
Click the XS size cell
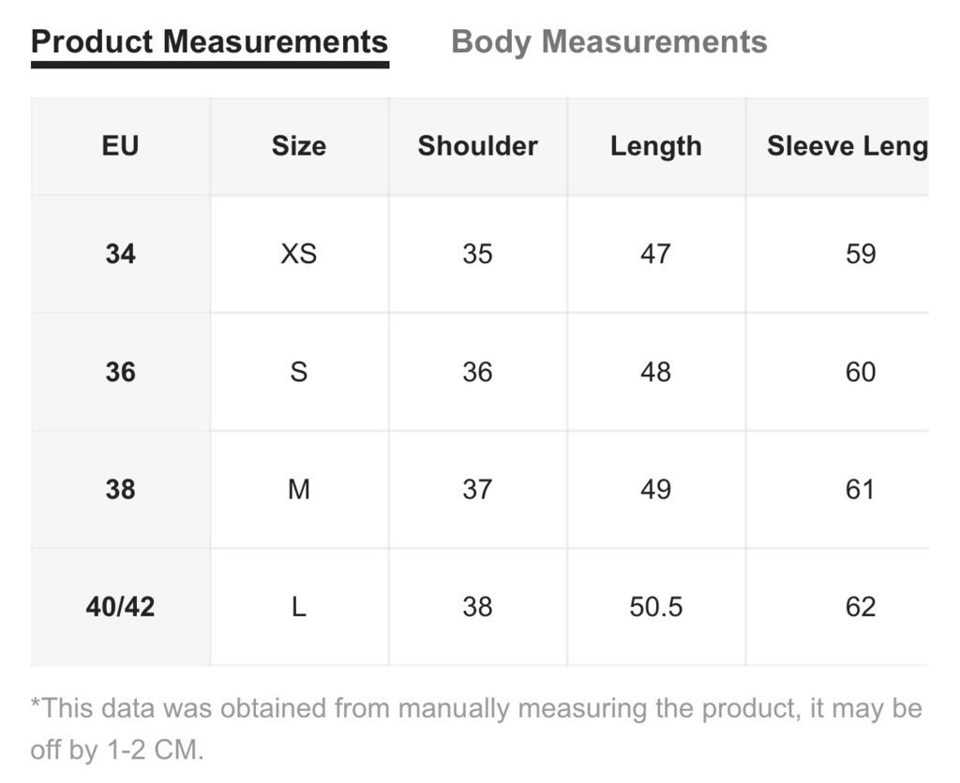[x=299, y=254]
